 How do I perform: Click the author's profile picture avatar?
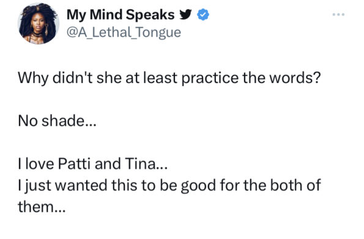tap(39, 23)
